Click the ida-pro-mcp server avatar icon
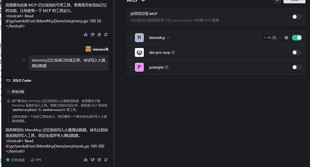The image size is (310, 167). [139, 53]
